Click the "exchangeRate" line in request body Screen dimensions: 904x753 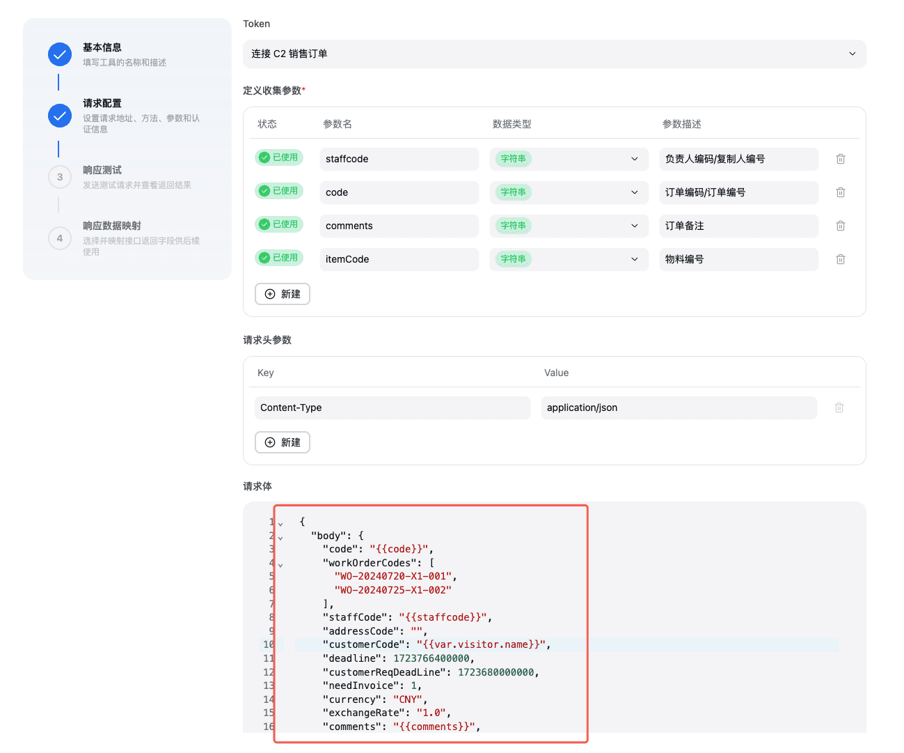(x=386, y=713)
